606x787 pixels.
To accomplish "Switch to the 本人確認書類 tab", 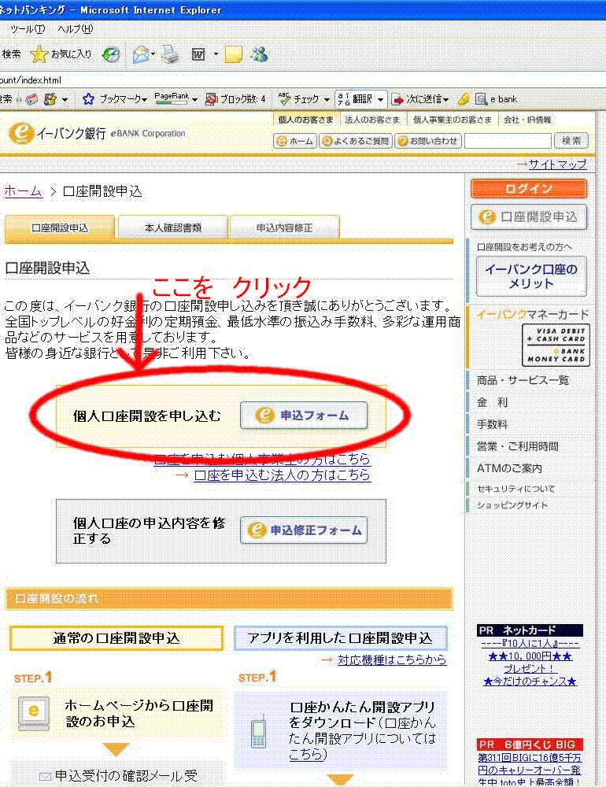I will [172, 228].
